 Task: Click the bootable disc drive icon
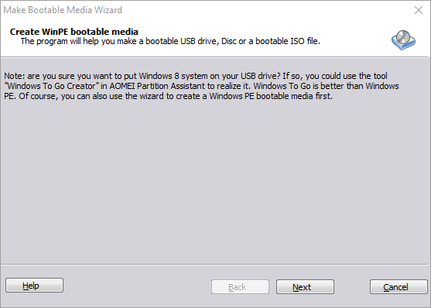403,40
